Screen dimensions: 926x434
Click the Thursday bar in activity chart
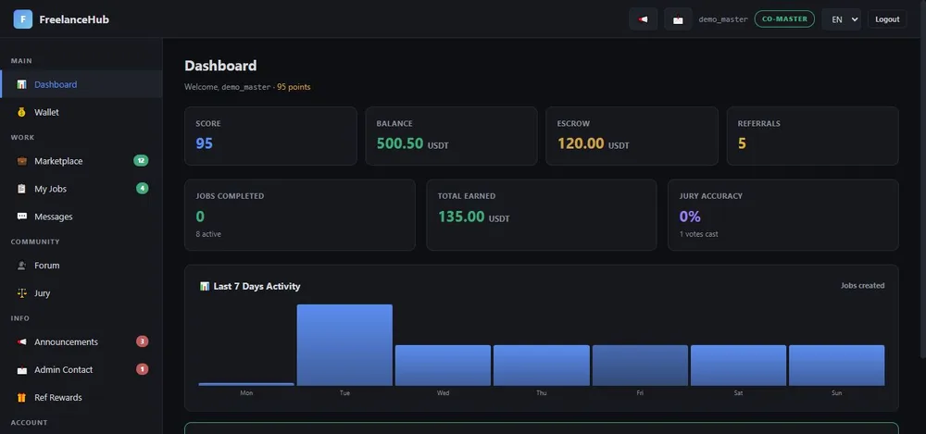[x=542, y=366]
